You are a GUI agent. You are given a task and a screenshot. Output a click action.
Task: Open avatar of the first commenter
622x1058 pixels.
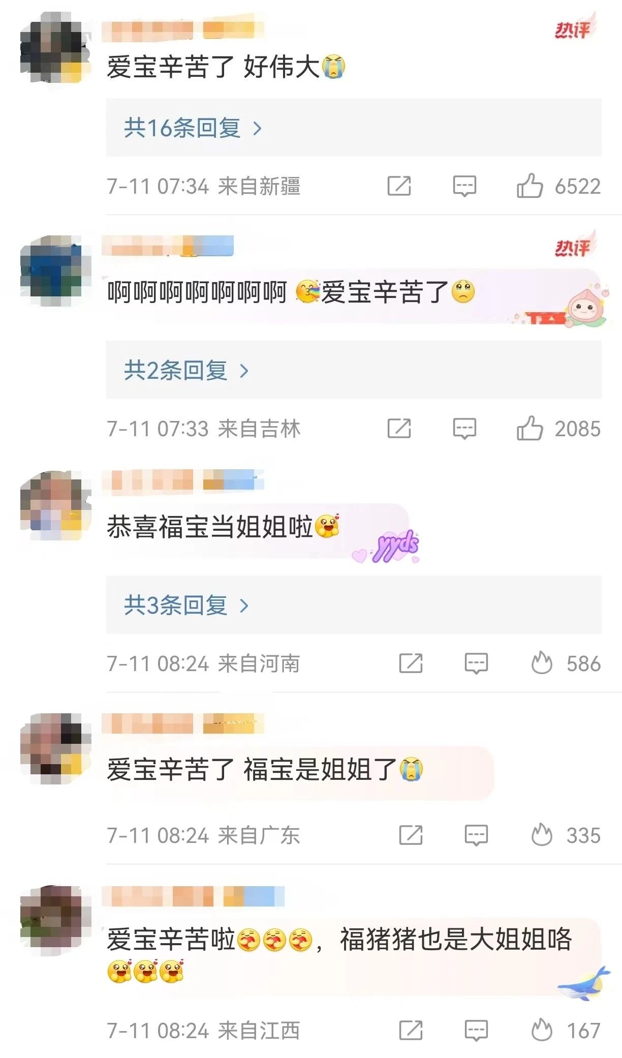[x=55, y=48]
